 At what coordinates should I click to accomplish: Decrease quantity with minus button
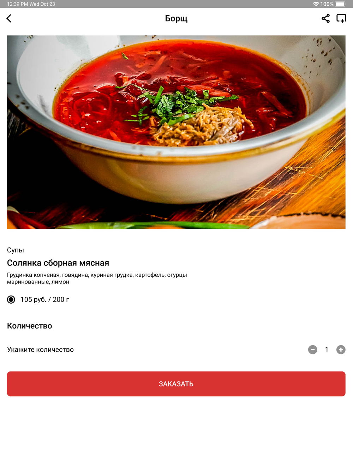click(x=313, y=350)
